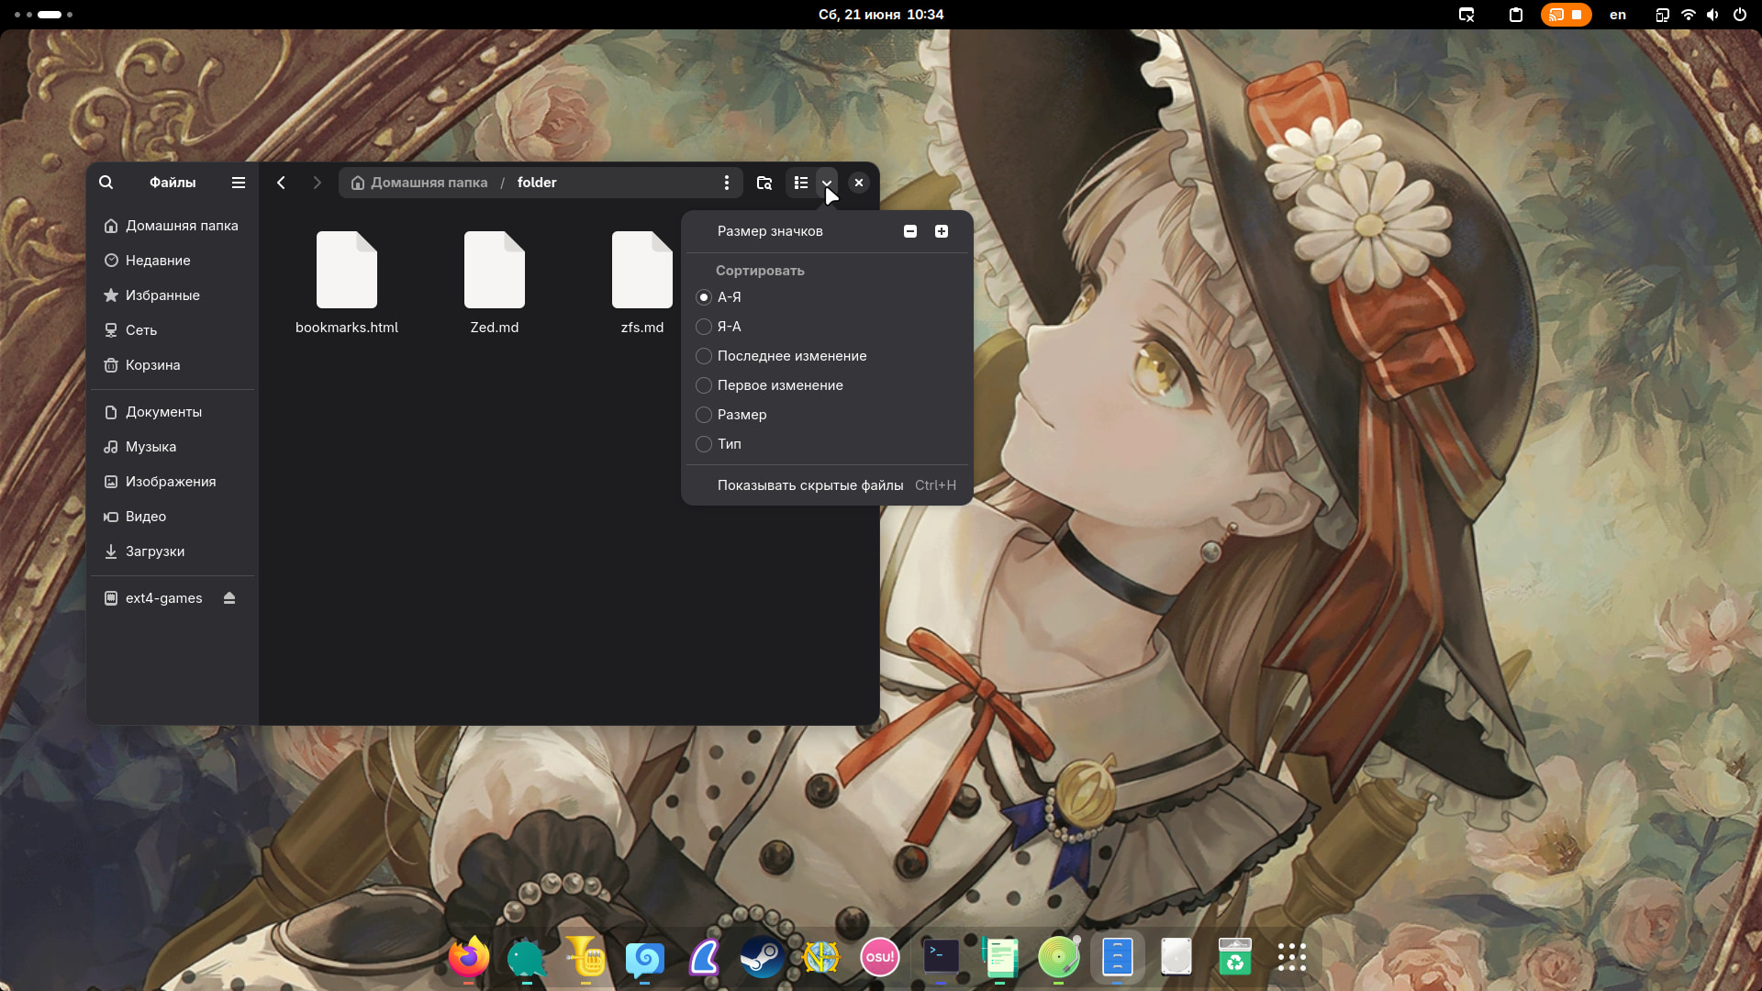Open the folder three-dot options menu

coord(727,183)
